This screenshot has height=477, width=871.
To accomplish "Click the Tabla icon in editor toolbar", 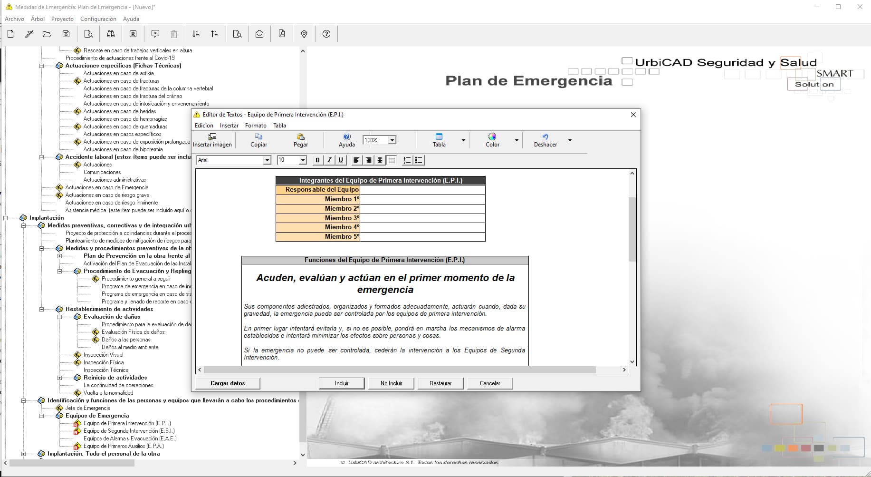I will (439, 140).
